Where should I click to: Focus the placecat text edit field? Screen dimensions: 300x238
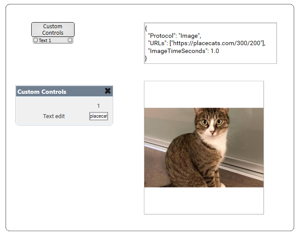click(98, 116)
